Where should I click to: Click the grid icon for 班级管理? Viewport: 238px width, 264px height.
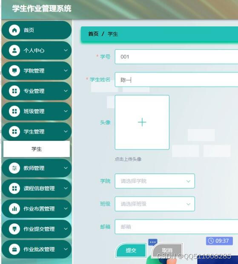[x=14, y=111]
